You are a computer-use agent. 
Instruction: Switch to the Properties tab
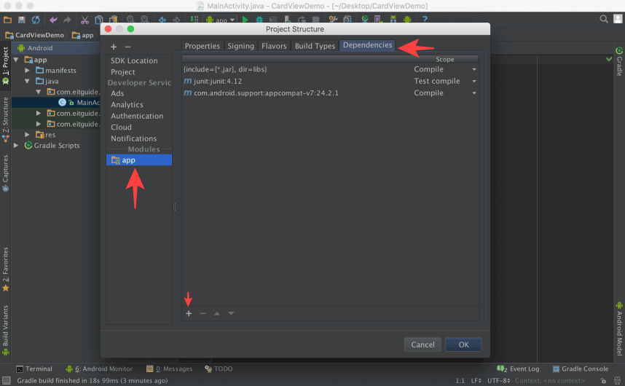pyautogui.click(x=202, y=46)
